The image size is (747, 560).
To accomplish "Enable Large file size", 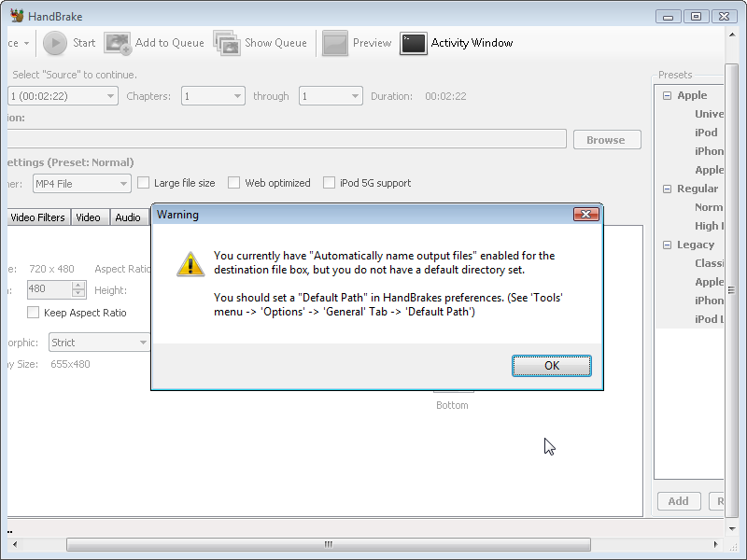I will click(x=143, y=183).
